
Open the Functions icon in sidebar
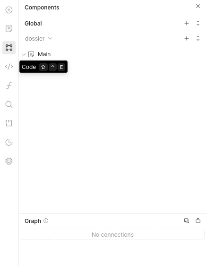pos(9,86)
